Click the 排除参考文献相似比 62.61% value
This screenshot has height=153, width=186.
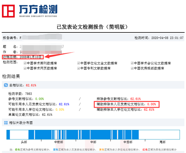[x=136, y=99]
